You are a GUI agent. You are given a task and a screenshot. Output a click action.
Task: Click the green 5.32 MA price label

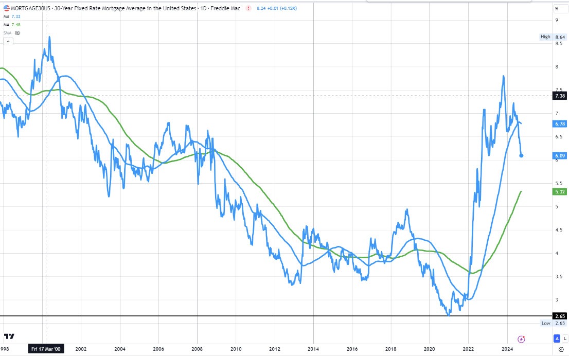[x=560, y=191]
